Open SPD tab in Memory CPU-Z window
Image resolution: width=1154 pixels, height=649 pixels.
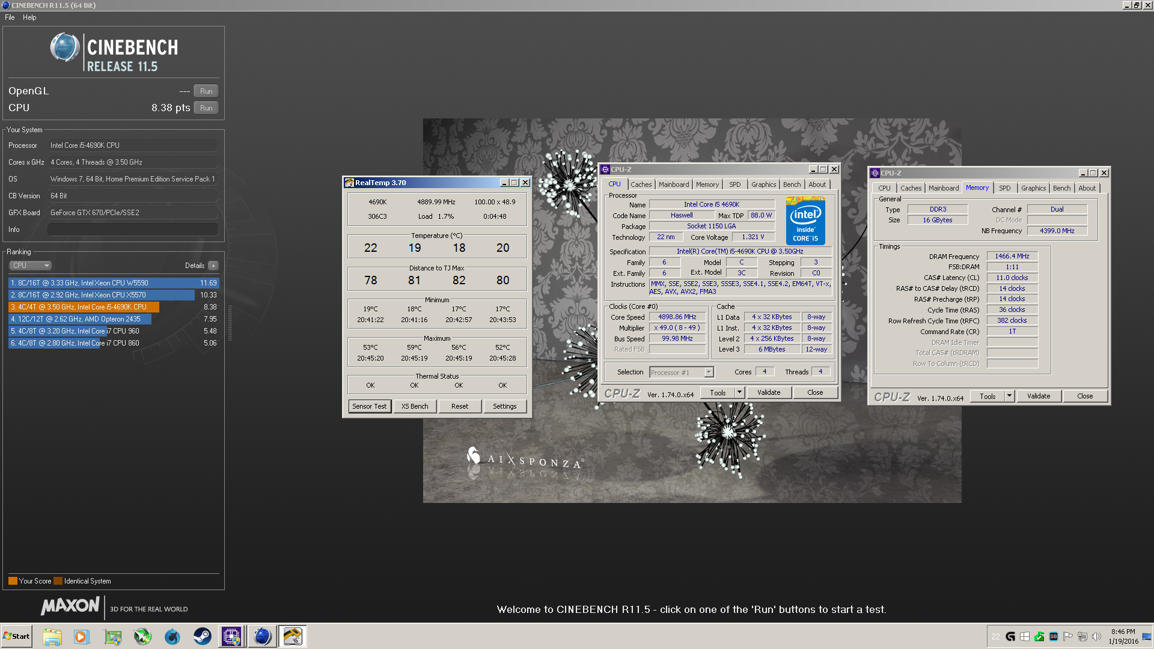(x=1004, y=188)
